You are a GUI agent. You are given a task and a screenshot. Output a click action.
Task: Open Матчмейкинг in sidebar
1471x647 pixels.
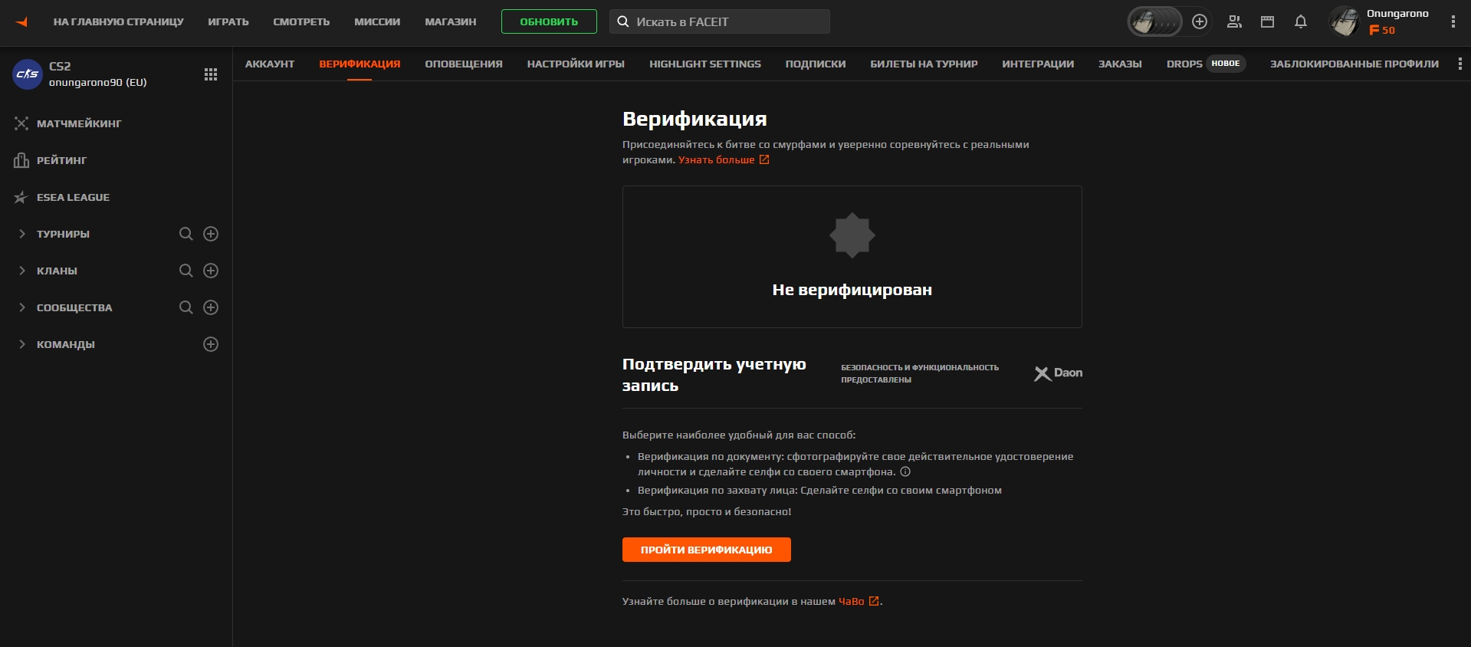[x=79, y=123]
